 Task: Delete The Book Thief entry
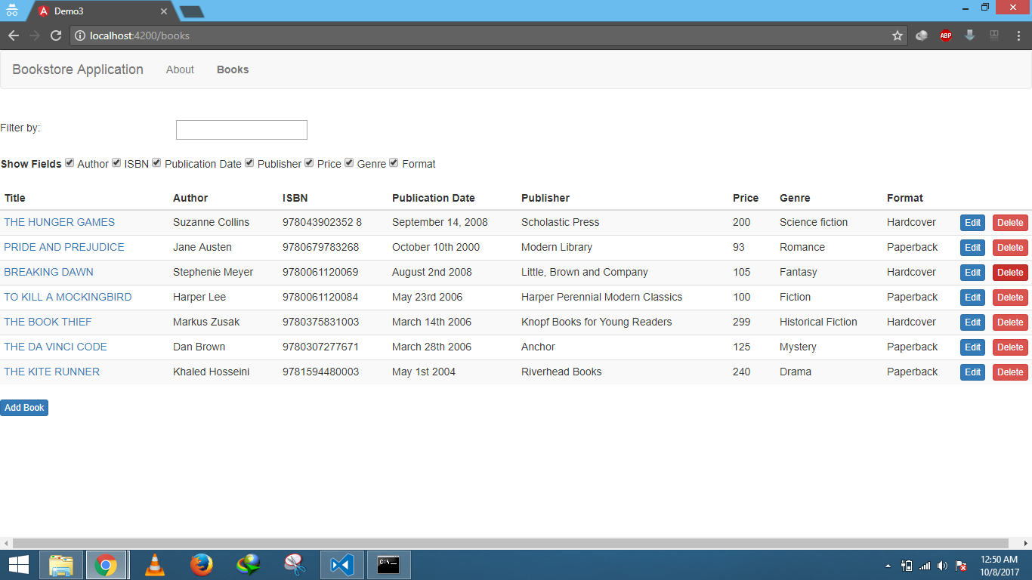tap(1010, 322)
